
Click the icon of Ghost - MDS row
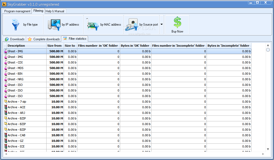[6, 68]
